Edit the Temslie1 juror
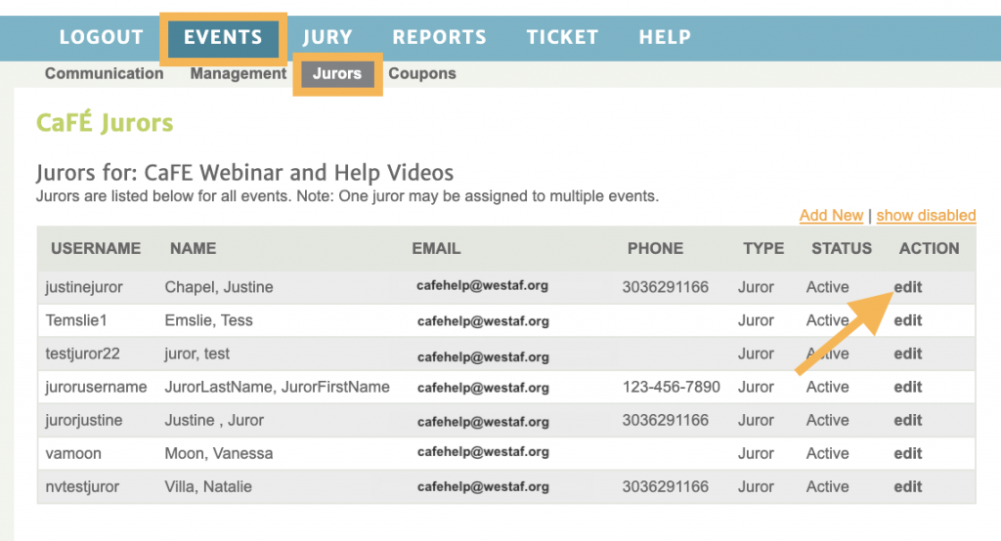1001x541 pixels. tap(908, 320)
